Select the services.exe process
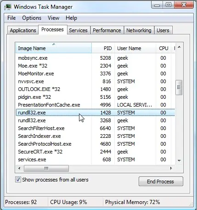 click(95, 159)
